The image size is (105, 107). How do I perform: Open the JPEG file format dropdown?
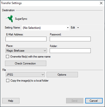25,75
